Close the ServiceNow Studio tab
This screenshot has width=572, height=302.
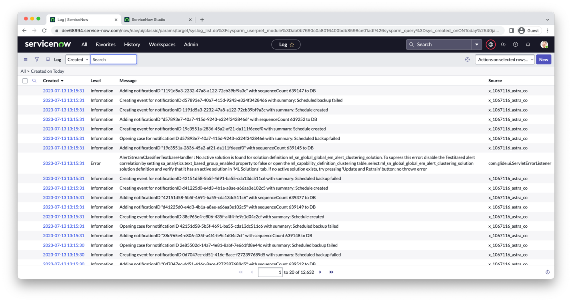pyautogui.click(x=190, y=20)
